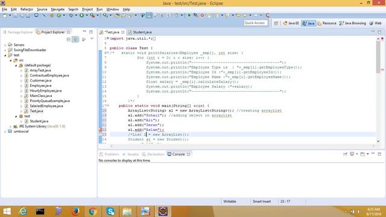The width and height of the screenshot is (386, 217).
Task: Toggle Link with Editor in Project Explorer
Action: (x=75, y=39)
